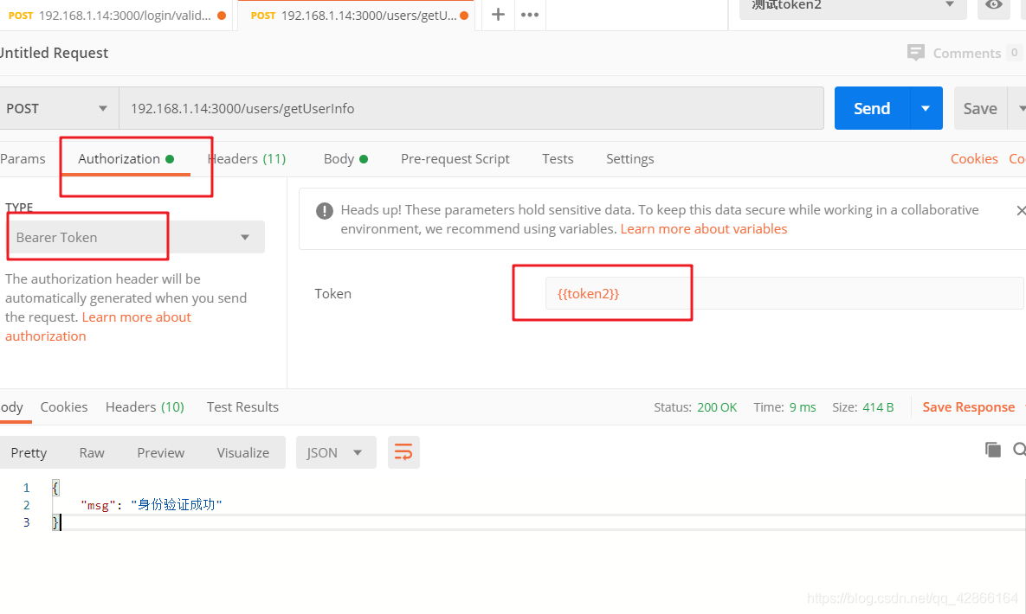Click Save Response
The image size is (1026, 614).
(968, 406)
